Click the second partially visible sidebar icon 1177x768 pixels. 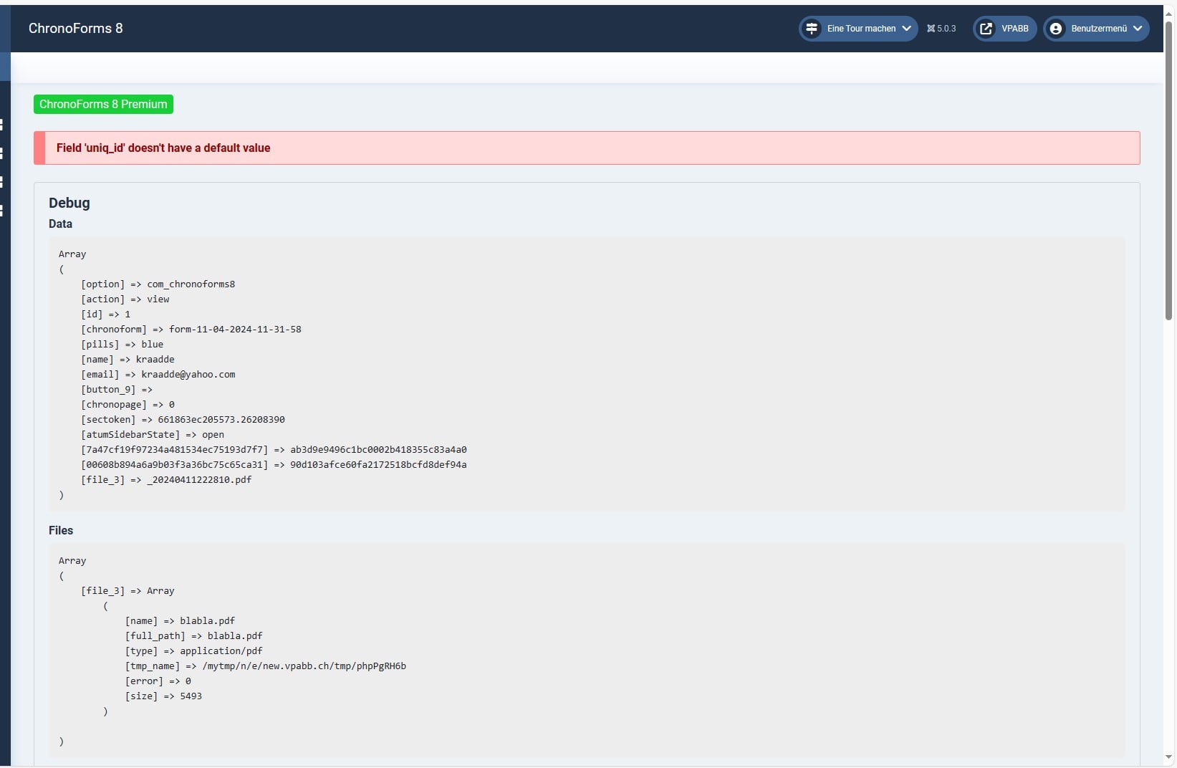2,153
